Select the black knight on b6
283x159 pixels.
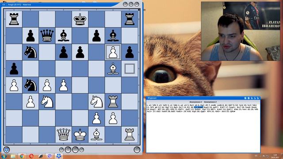point(31,52)
